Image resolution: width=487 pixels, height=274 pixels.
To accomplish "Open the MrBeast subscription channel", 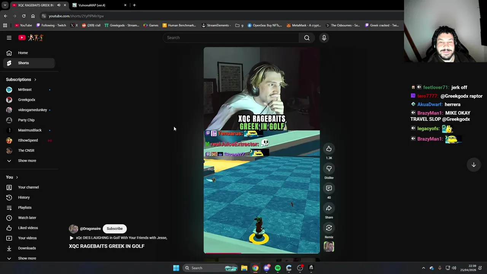I will [29, 89].
